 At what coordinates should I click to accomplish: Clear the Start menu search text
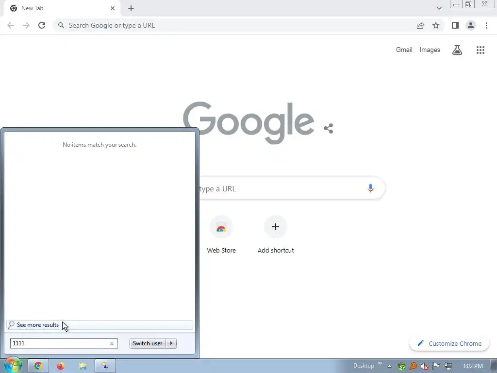coord(112,343)
